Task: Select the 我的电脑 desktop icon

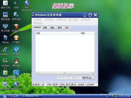Action: click(x=6, y=16)
